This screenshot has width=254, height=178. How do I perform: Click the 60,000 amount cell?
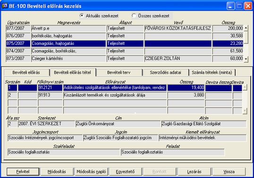(x=228, y=59)
